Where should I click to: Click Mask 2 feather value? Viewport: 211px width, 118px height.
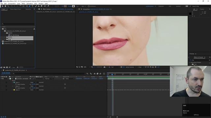(33, 88)
